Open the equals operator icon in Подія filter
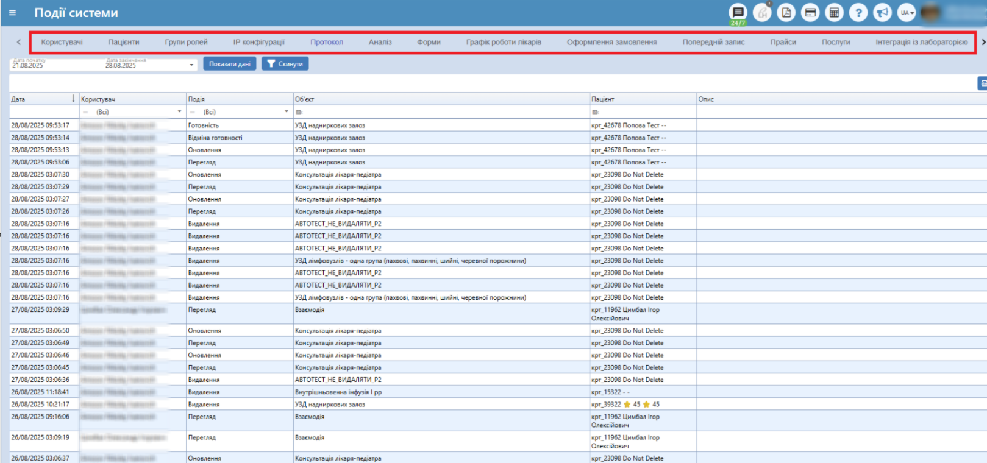Viewport: 987px width, 463px height. coord(193,112)
